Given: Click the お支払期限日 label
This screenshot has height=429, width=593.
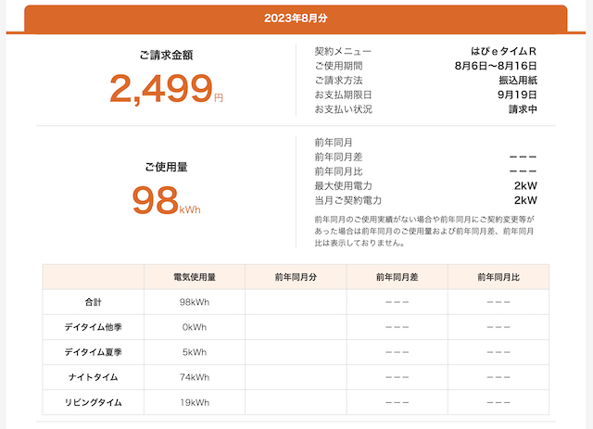Looking at the screenshot, I should (x=343, y=95).
